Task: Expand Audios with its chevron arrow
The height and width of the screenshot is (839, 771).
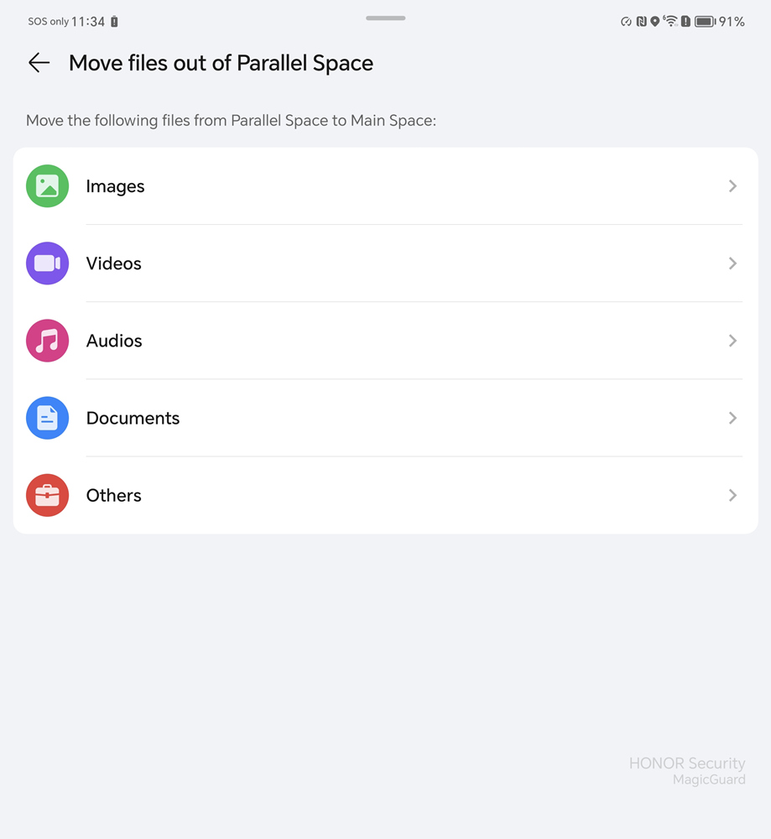Action: pyautogui.click(x=732, y=341)
